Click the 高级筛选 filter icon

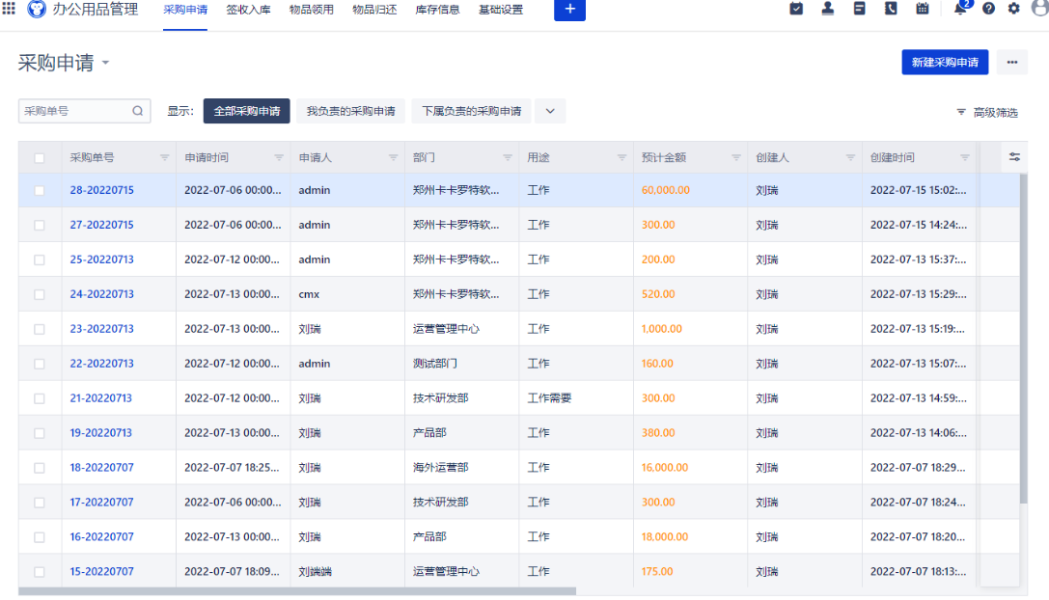pyautogui.click(x=960, y=112)
